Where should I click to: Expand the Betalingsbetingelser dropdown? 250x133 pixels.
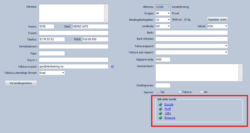[169, 20]
